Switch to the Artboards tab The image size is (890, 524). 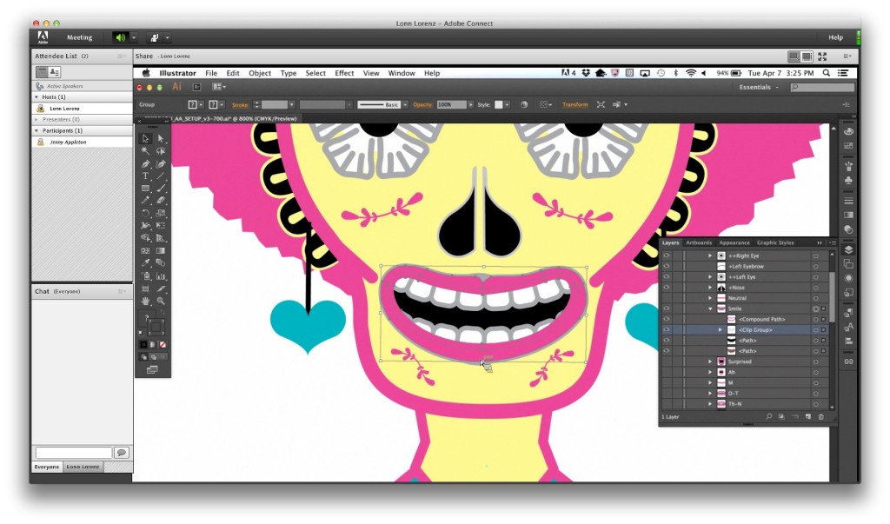698,242
